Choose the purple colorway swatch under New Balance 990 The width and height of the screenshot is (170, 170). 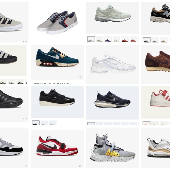point(108,39)
